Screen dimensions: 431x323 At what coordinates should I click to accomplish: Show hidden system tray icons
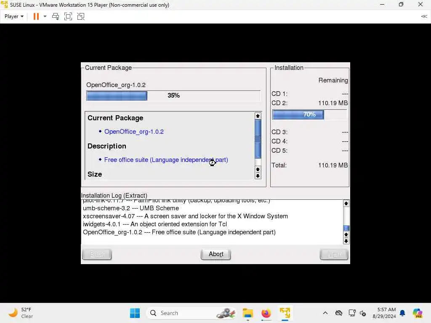click(325, 313)
